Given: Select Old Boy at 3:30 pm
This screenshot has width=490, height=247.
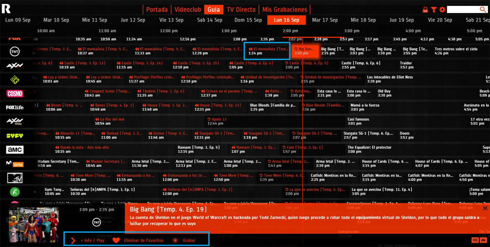Looking at the screenshot, I should (x=384, y=93).
